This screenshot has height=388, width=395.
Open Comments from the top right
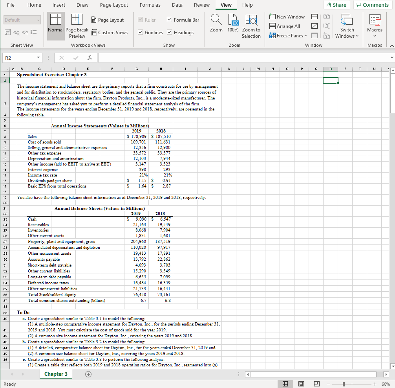click(372, 4)
